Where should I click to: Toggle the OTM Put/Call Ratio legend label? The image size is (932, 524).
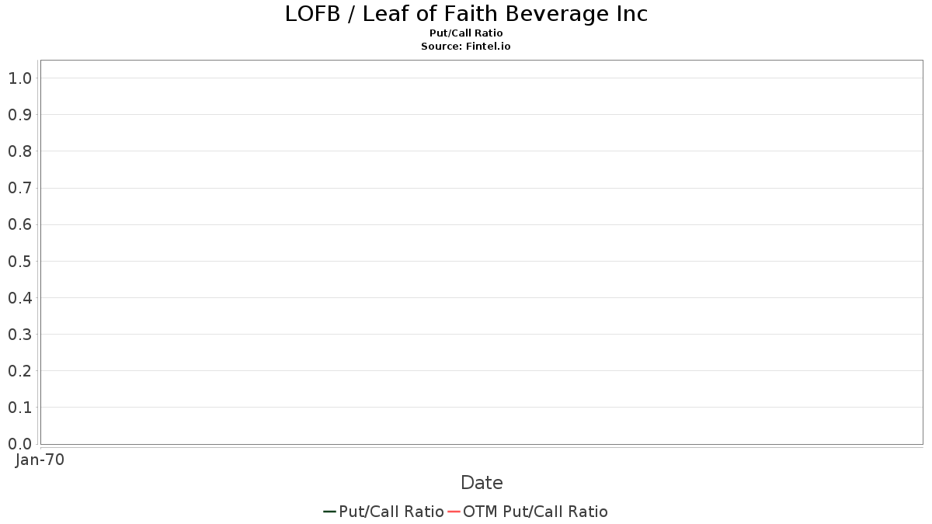point(535,512)
